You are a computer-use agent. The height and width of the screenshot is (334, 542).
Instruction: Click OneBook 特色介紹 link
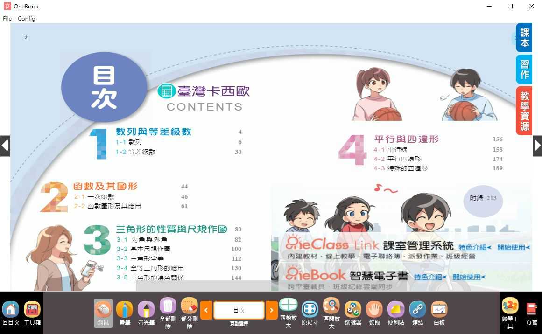[x=430, y=277]
